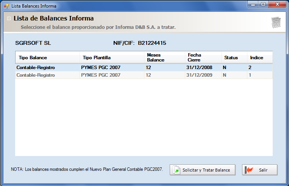Click the small arrow icon beside title
This screenshot has height=186, width=289.
[9, 19]
